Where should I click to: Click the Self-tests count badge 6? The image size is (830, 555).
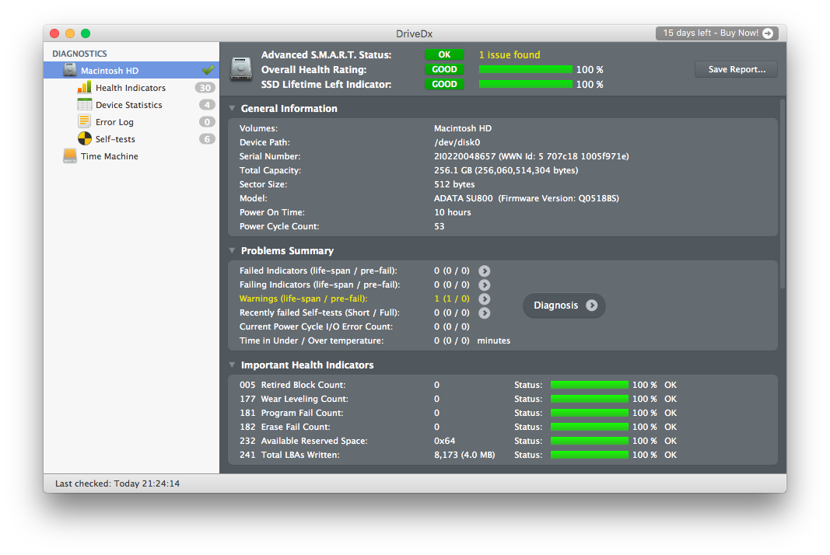tap(207, 139)
